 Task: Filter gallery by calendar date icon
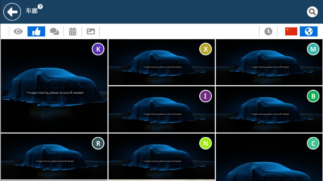(x=73, y=31)
